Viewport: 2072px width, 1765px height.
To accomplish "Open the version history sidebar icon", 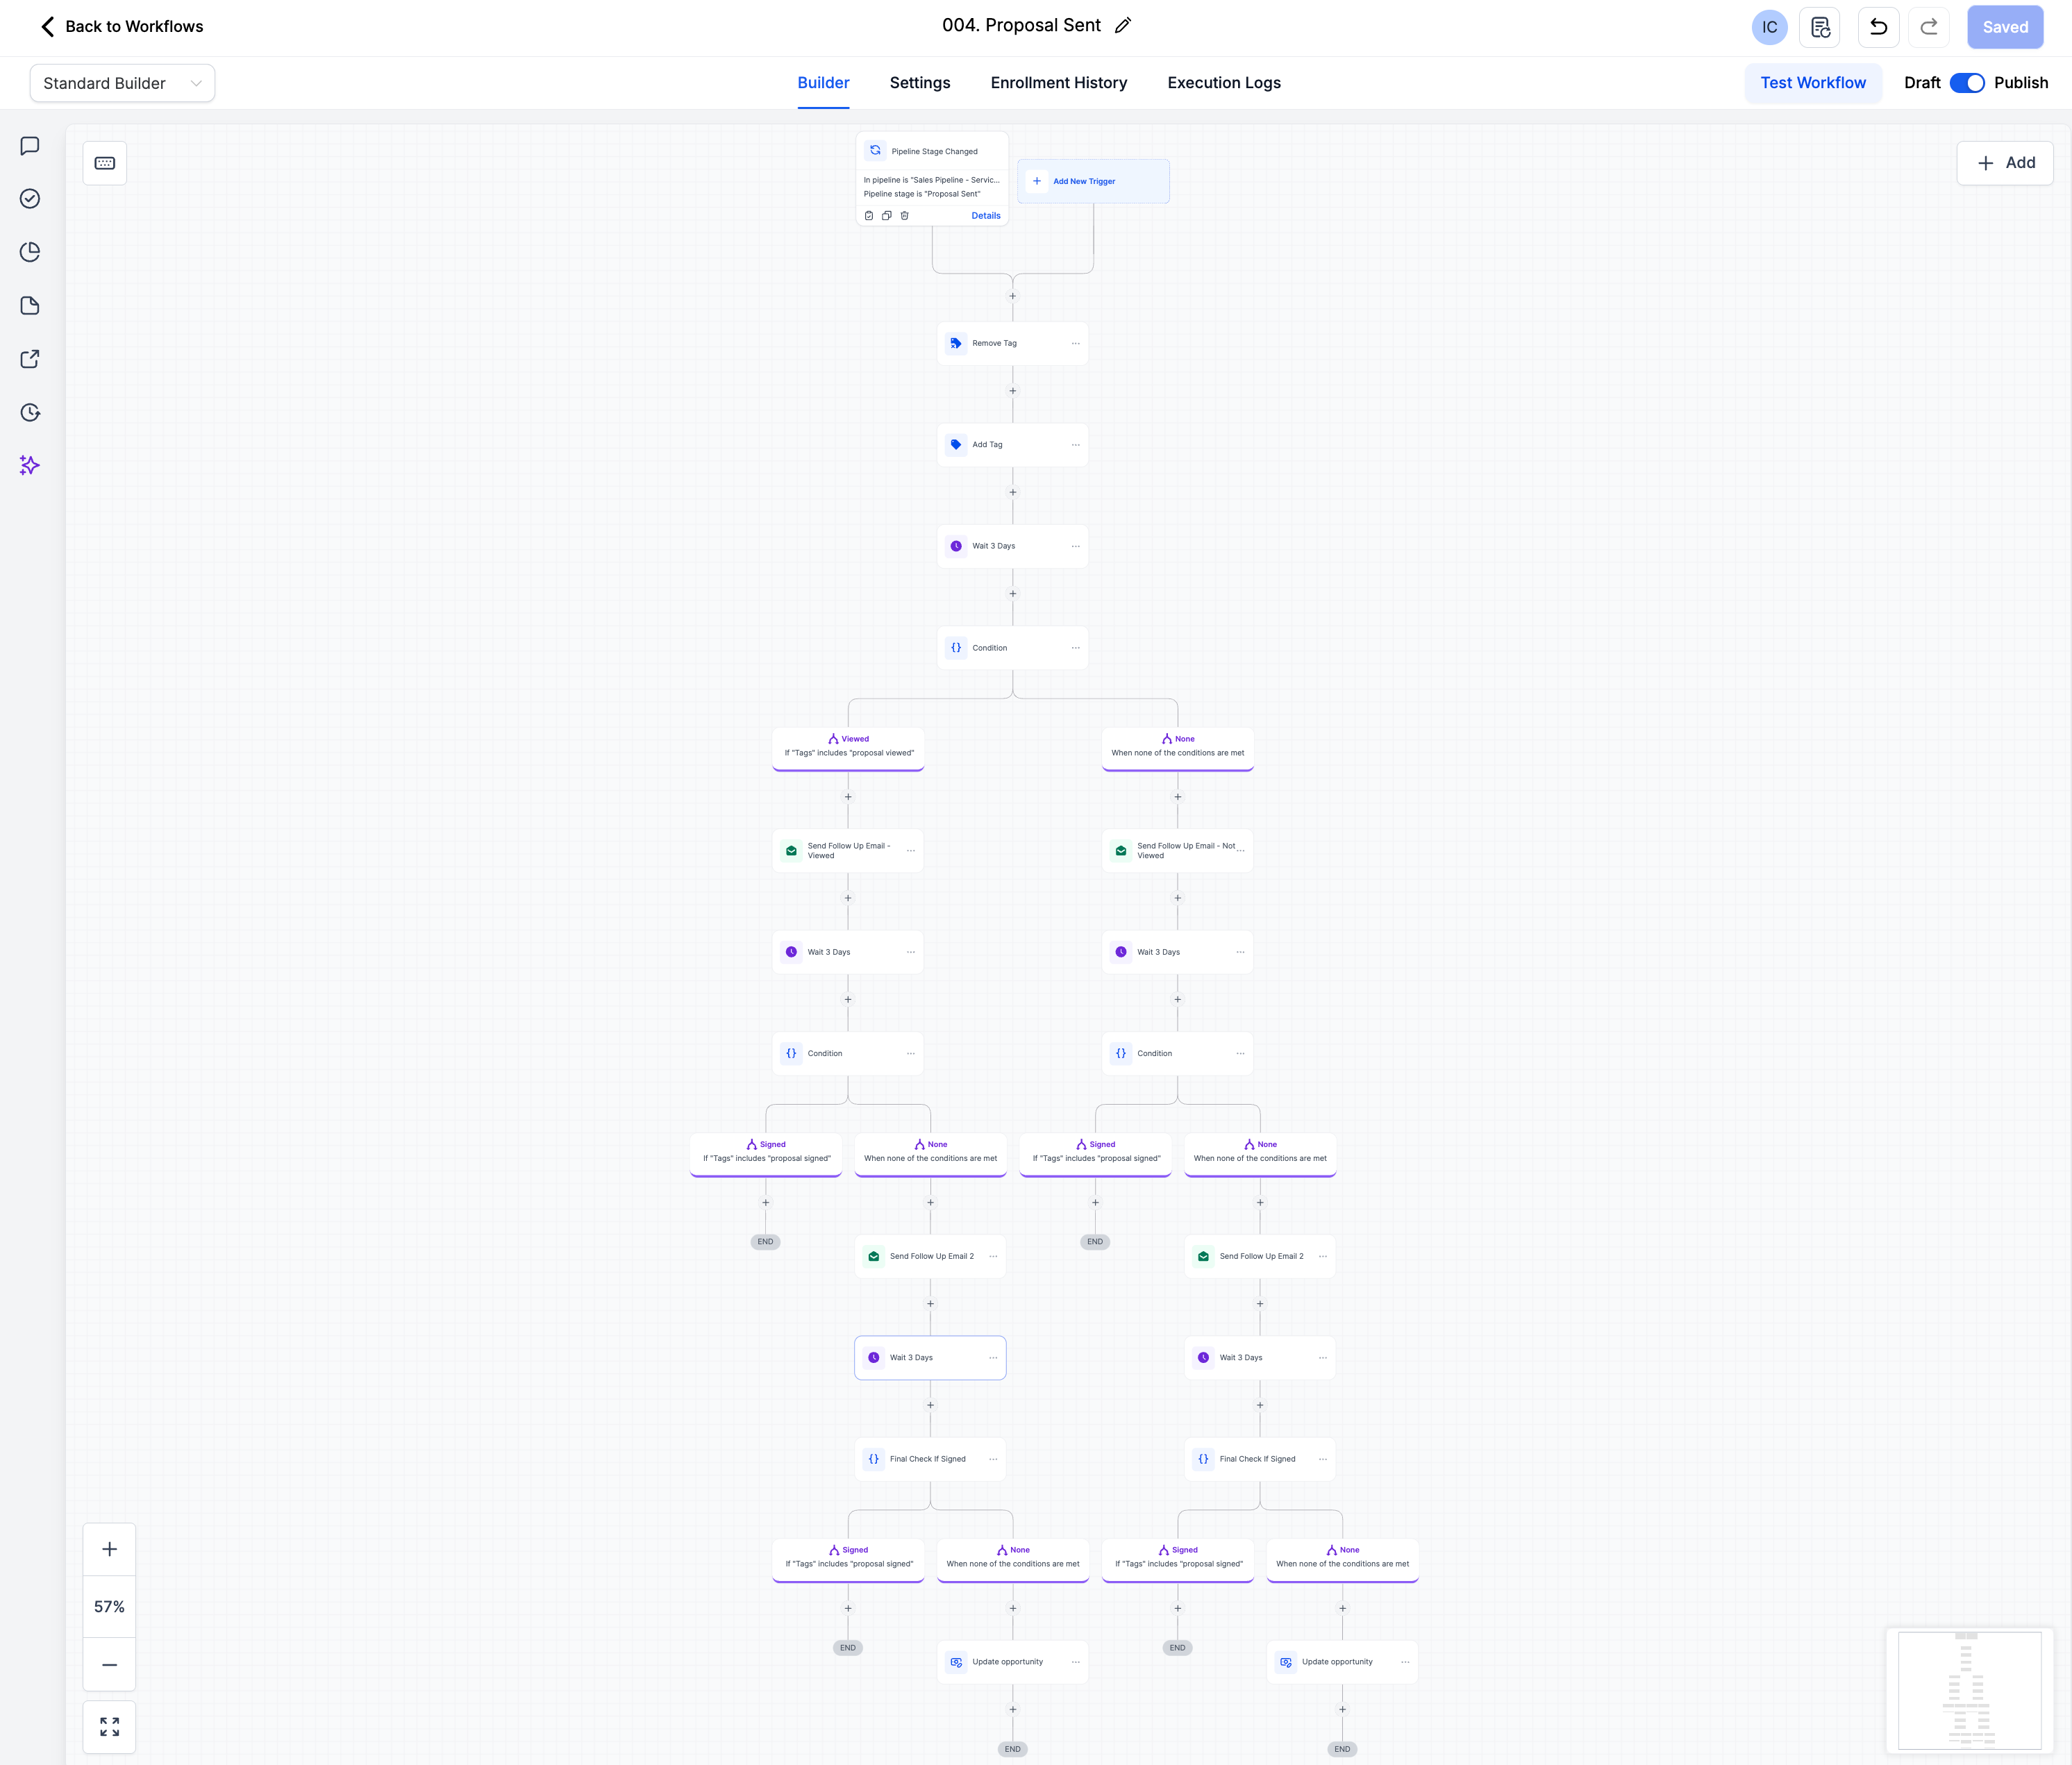I will click(30, 412).
